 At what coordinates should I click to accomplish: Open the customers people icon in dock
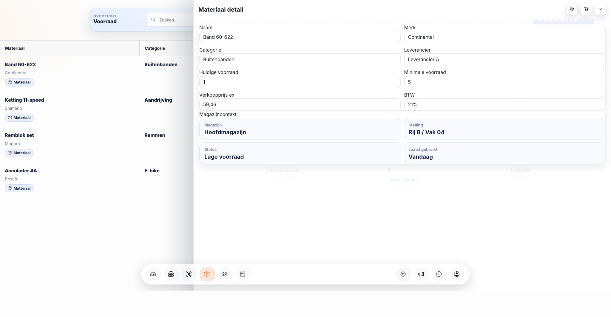click(225, 274)
